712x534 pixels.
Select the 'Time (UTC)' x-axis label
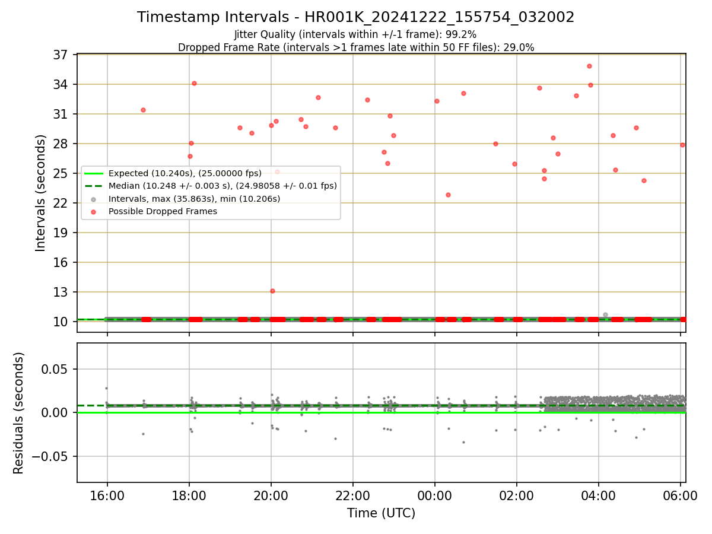click(x=382, y=513)
